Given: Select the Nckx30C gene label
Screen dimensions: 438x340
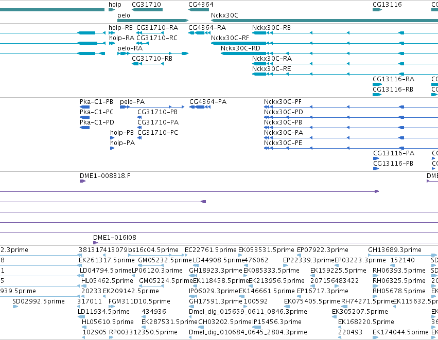Looking at the screenshot, I should 224,15.
